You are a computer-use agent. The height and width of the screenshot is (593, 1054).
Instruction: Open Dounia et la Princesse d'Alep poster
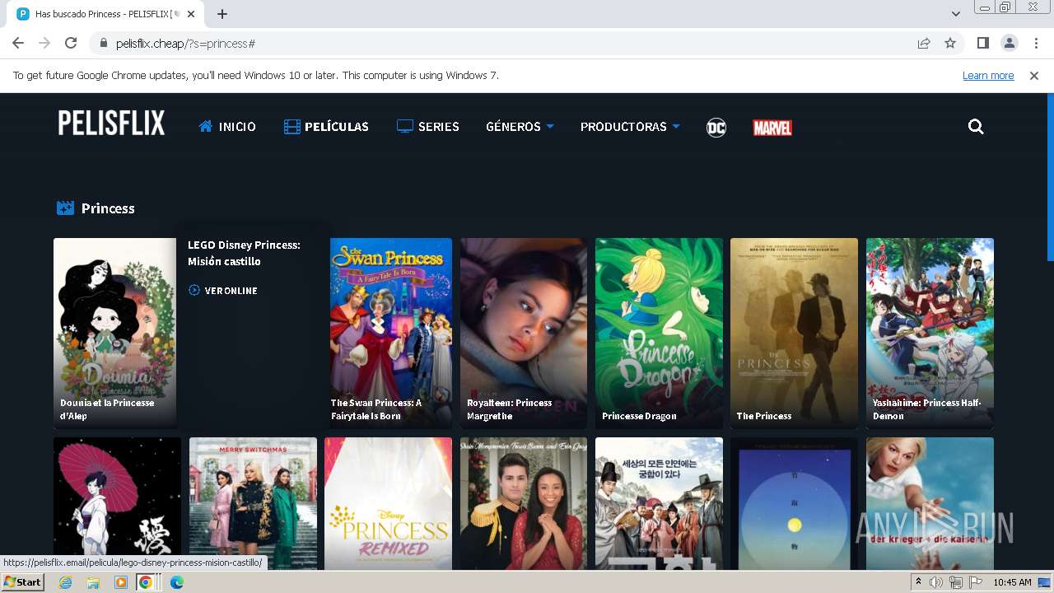[x=114, y=333]
